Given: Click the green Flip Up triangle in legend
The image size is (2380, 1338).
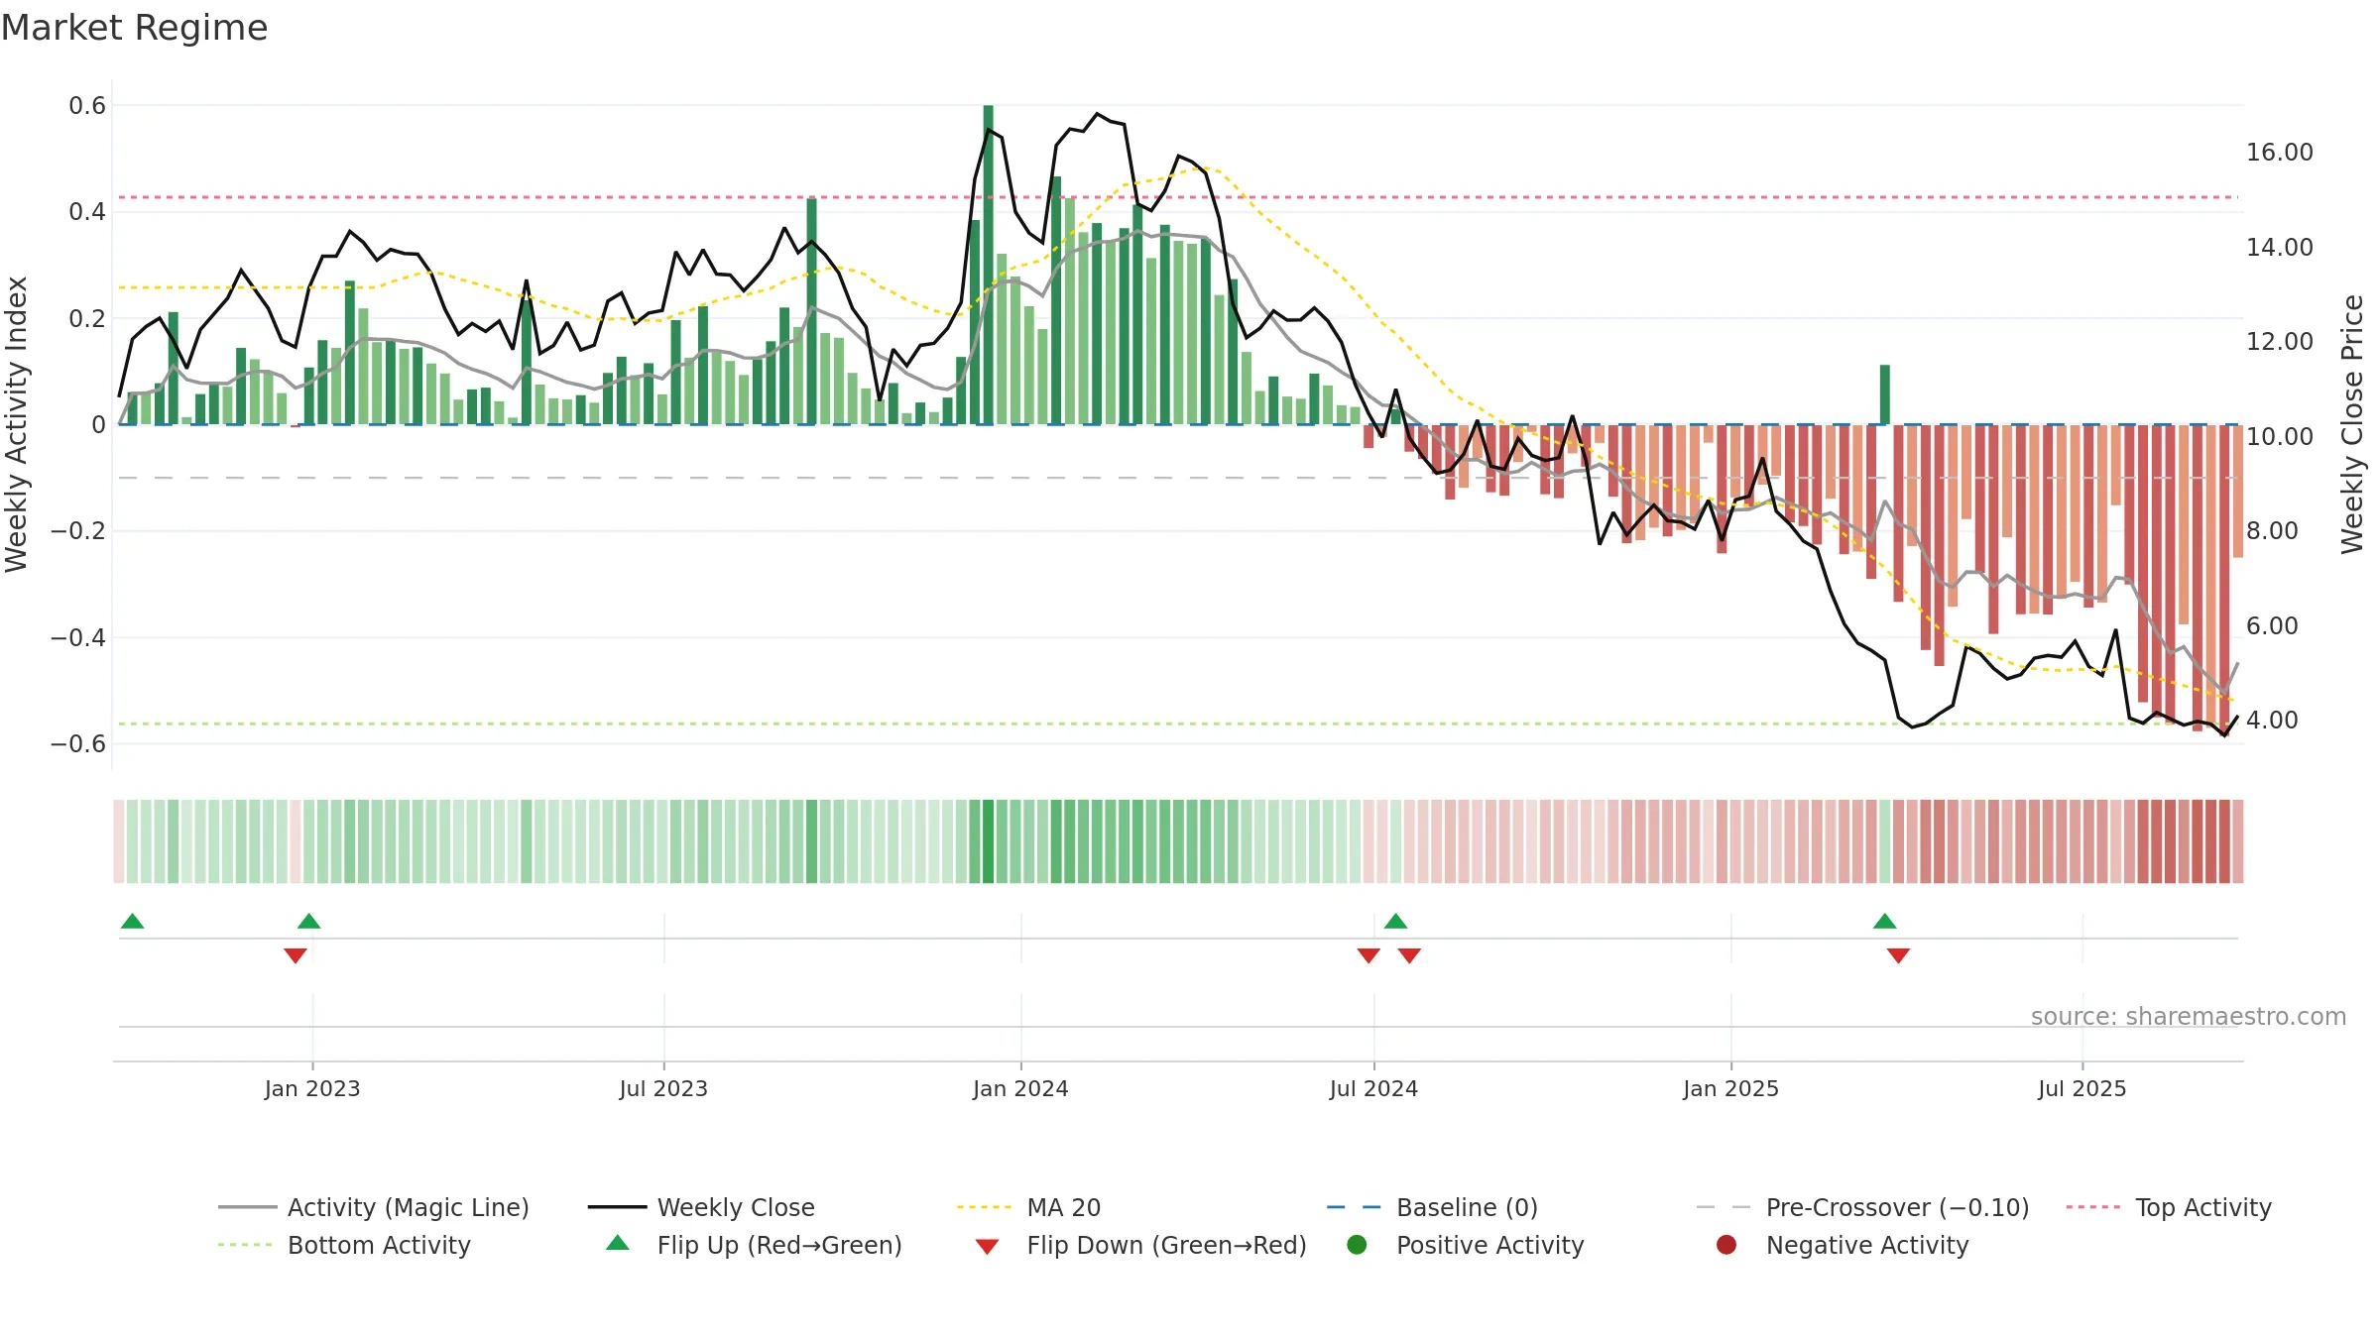Looking at the screenshot, I should 618,1243.
